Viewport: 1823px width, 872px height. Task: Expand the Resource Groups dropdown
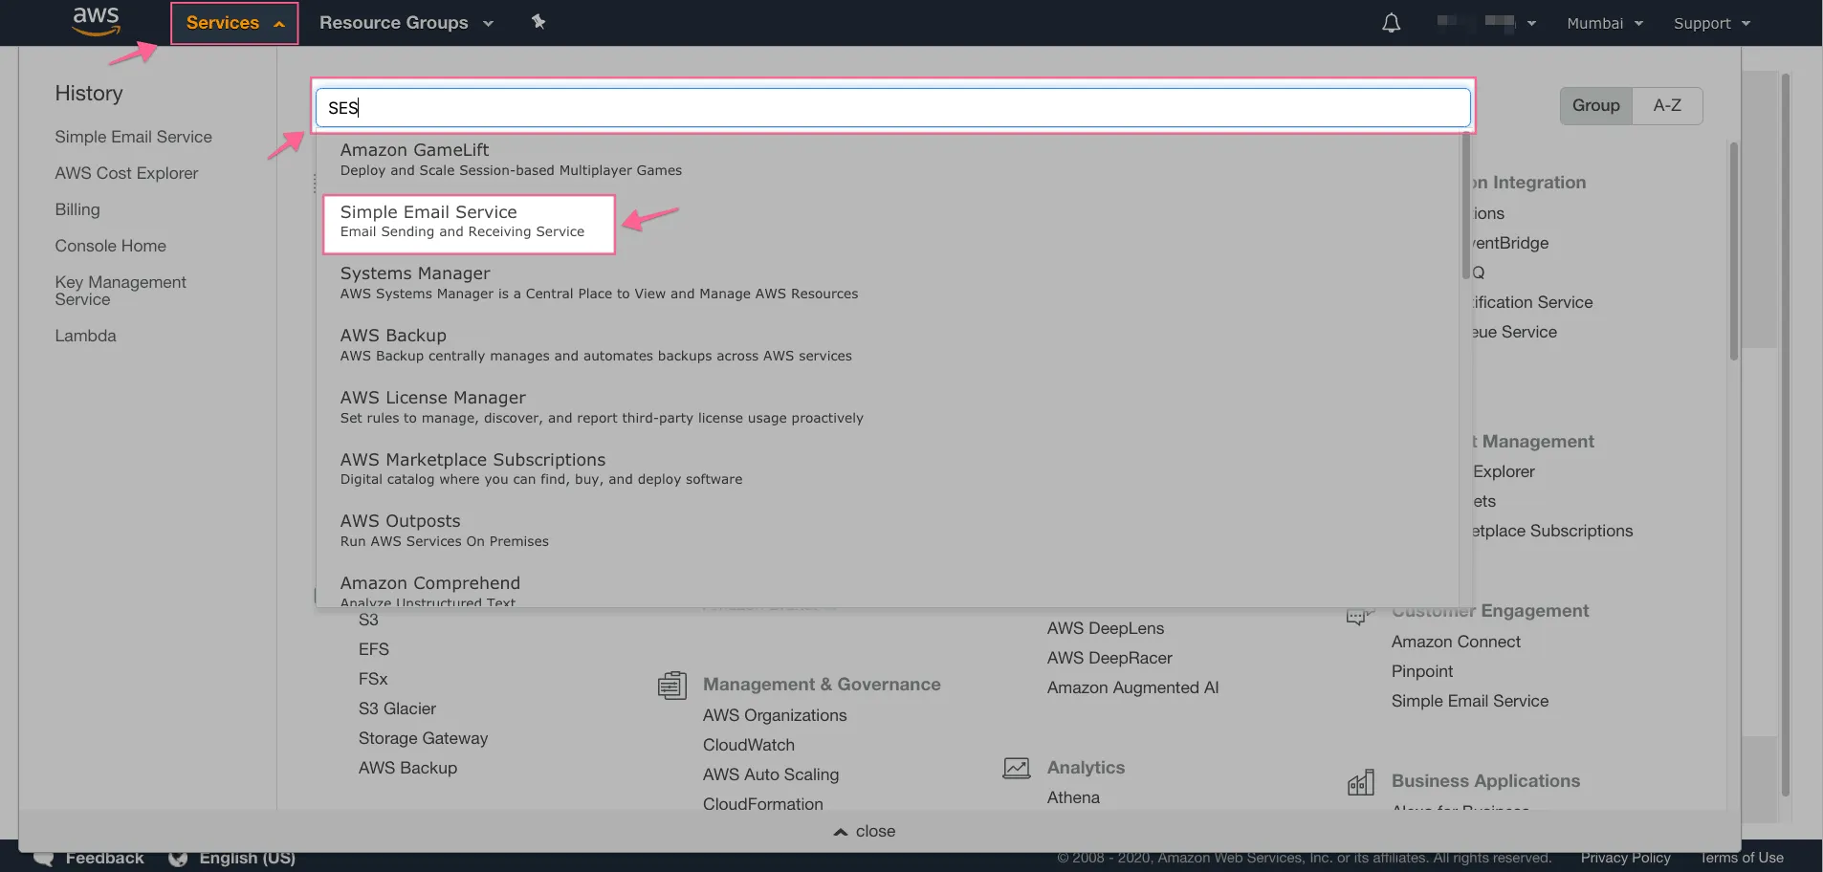(406, 23)
